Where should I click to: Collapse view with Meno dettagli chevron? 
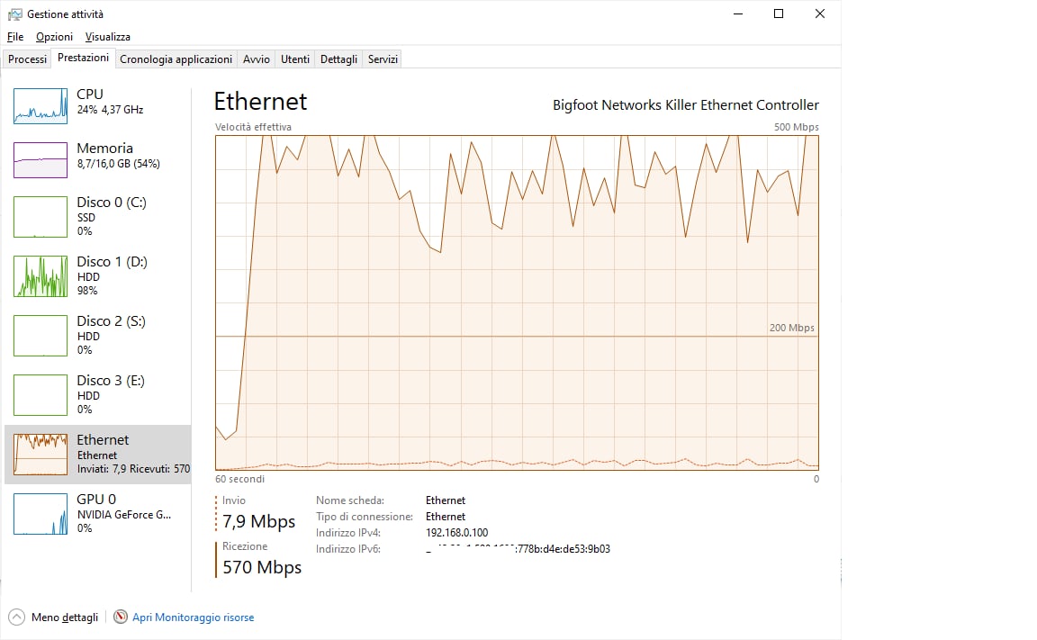click(17, 617)
